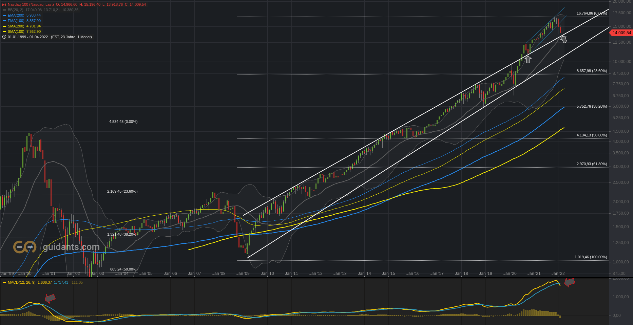The image size is (633, 325).
Task: Open the 01.01.1999 - 01.04.2022 date range
Action: coord(28,37)
